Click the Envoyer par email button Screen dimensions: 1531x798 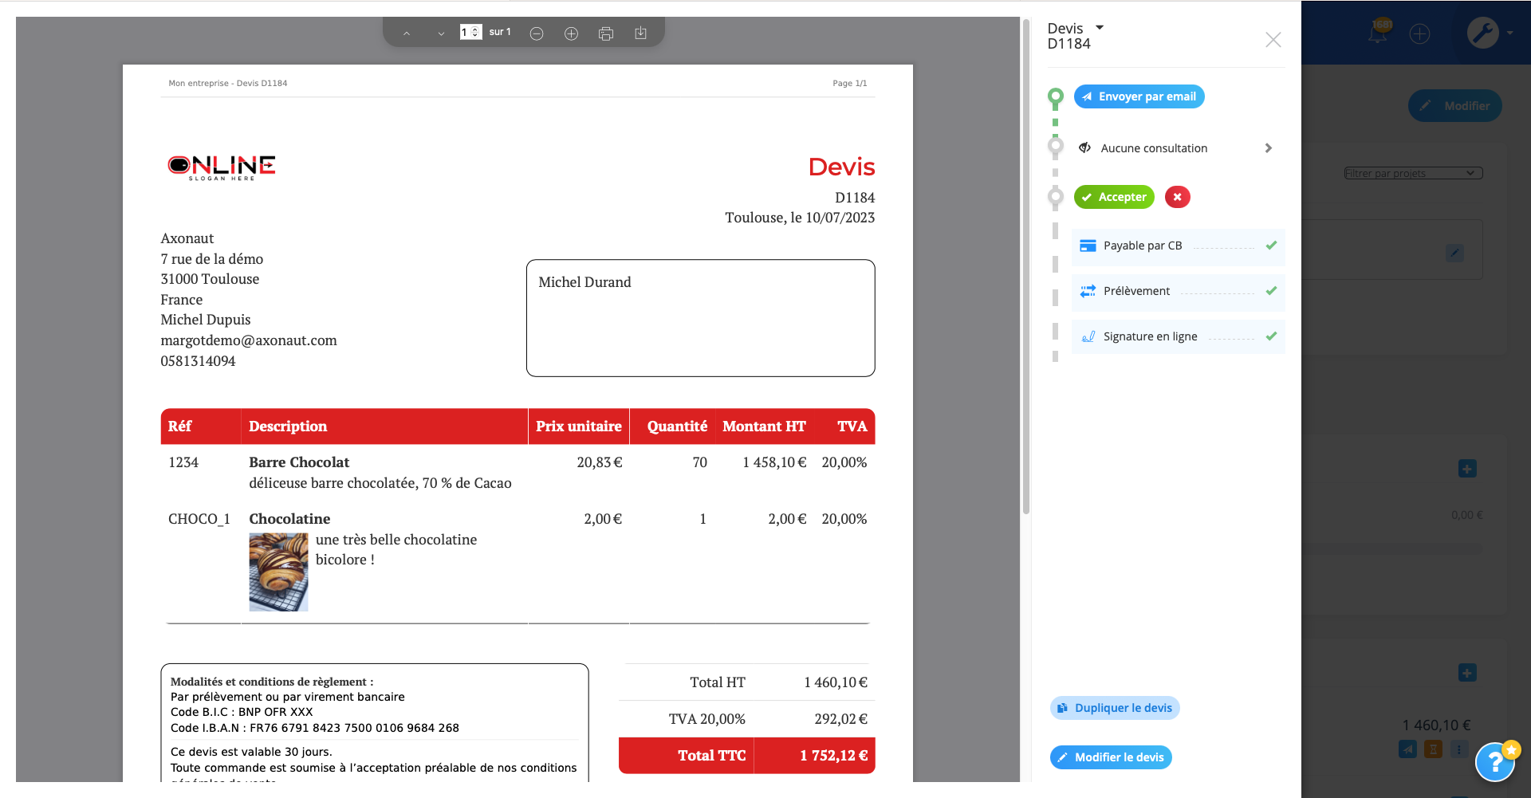tap(1139, 96)
